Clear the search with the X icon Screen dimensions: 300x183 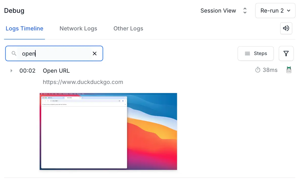(x=95, y=53)
